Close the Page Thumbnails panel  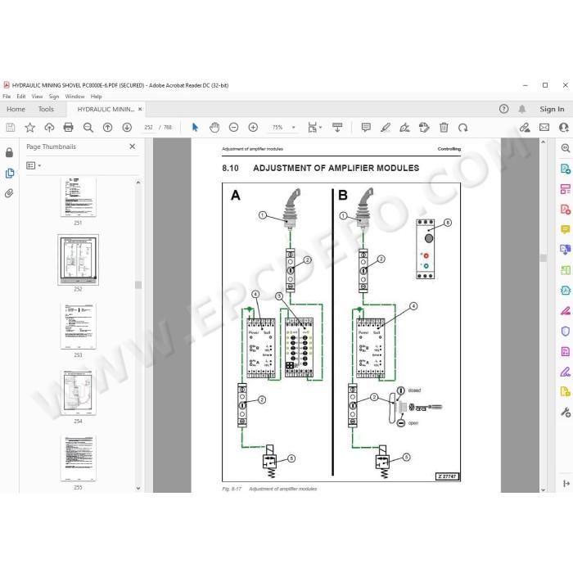click(133, 147)
